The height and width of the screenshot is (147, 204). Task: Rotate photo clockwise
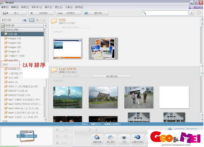pyautogui.click(x=97, y=129)
